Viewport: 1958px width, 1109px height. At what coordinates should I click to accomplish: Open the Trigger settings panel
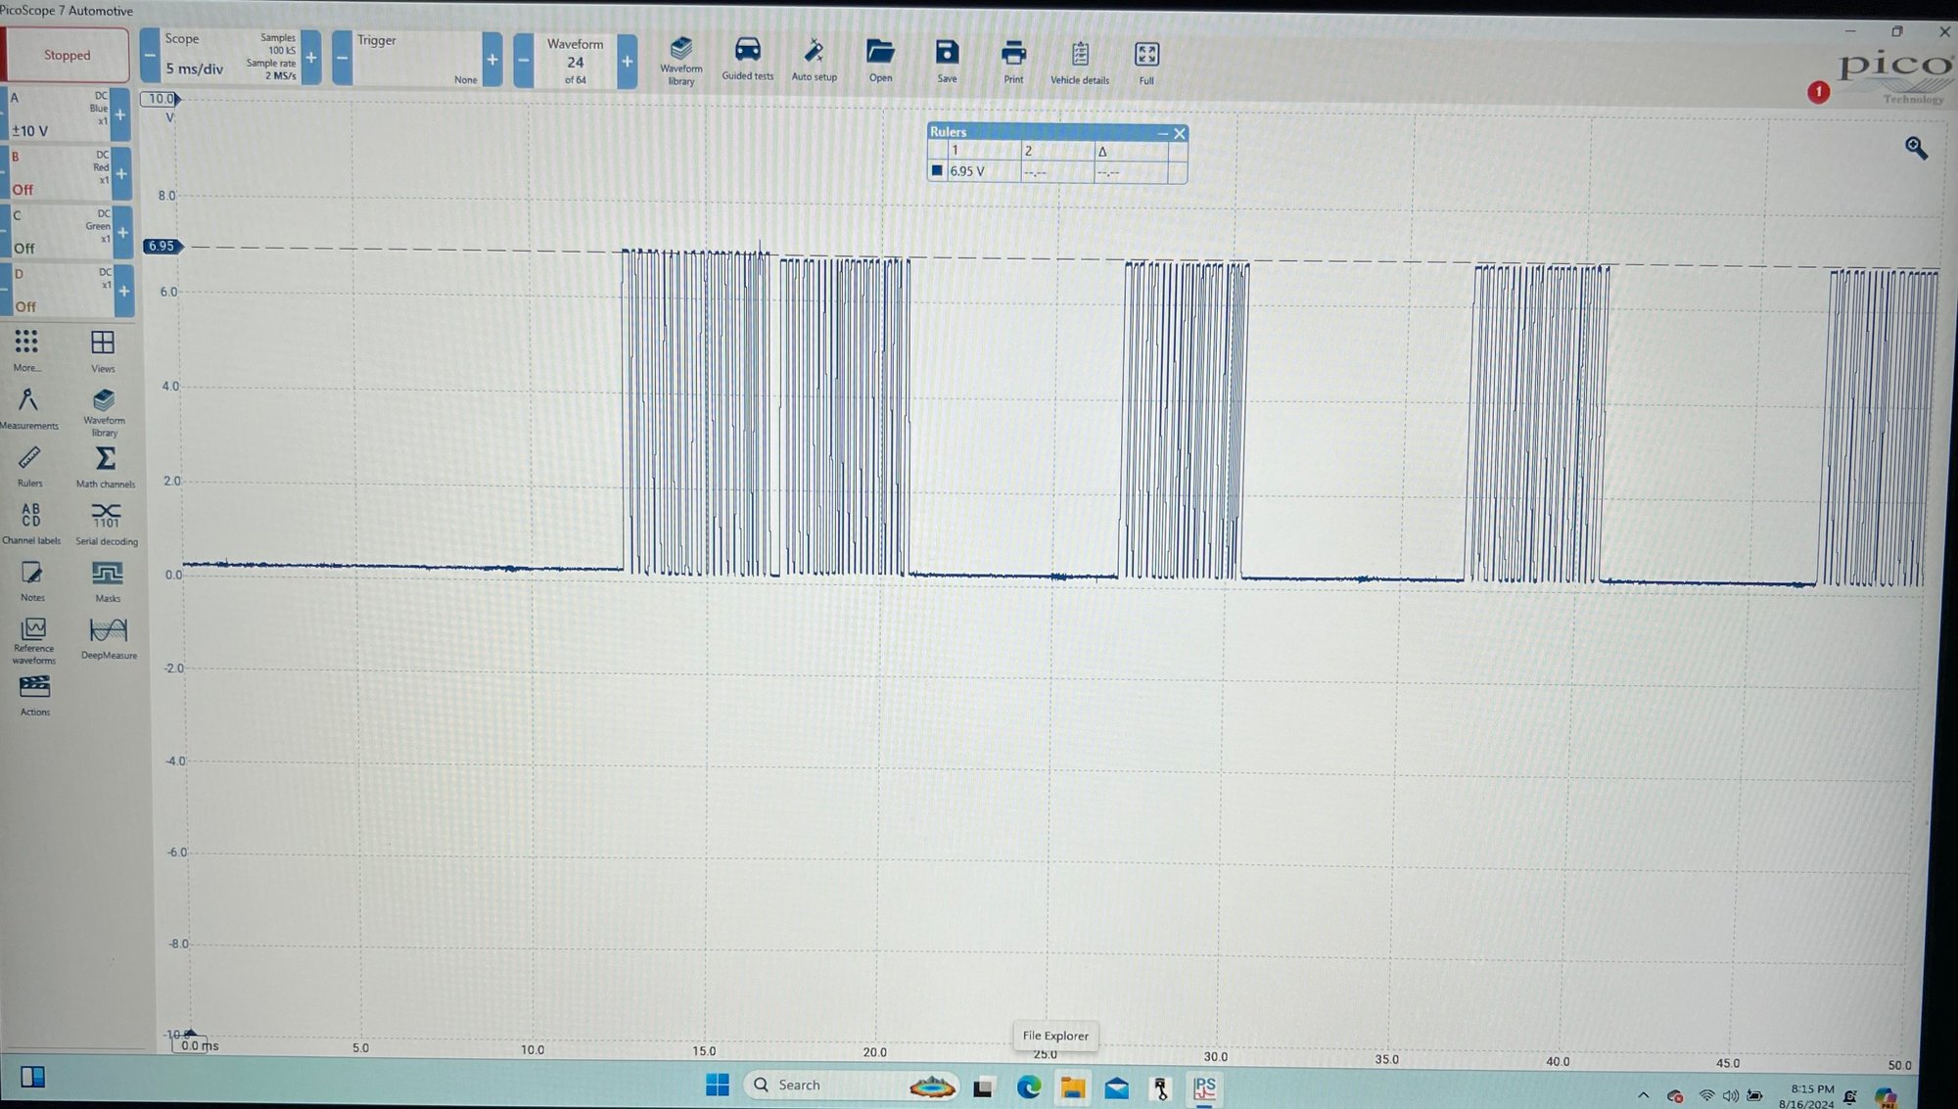pyautogui.click(x=416, y=58)
